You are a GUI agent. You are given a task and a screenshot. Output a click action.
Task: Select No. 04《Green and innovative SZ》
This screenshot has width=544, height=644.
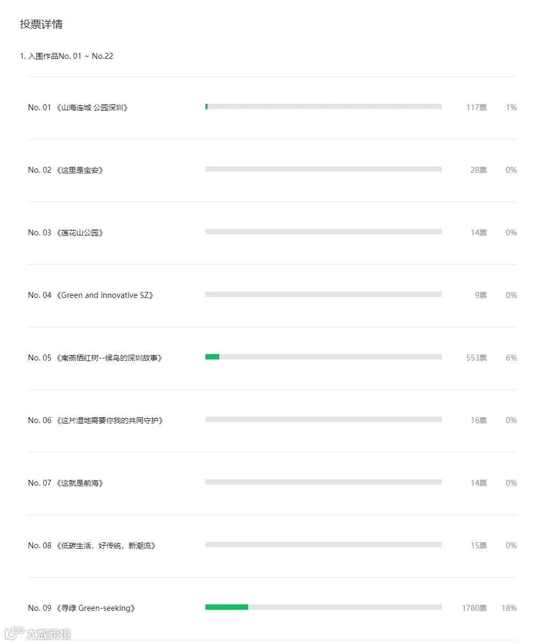point(91,295)
